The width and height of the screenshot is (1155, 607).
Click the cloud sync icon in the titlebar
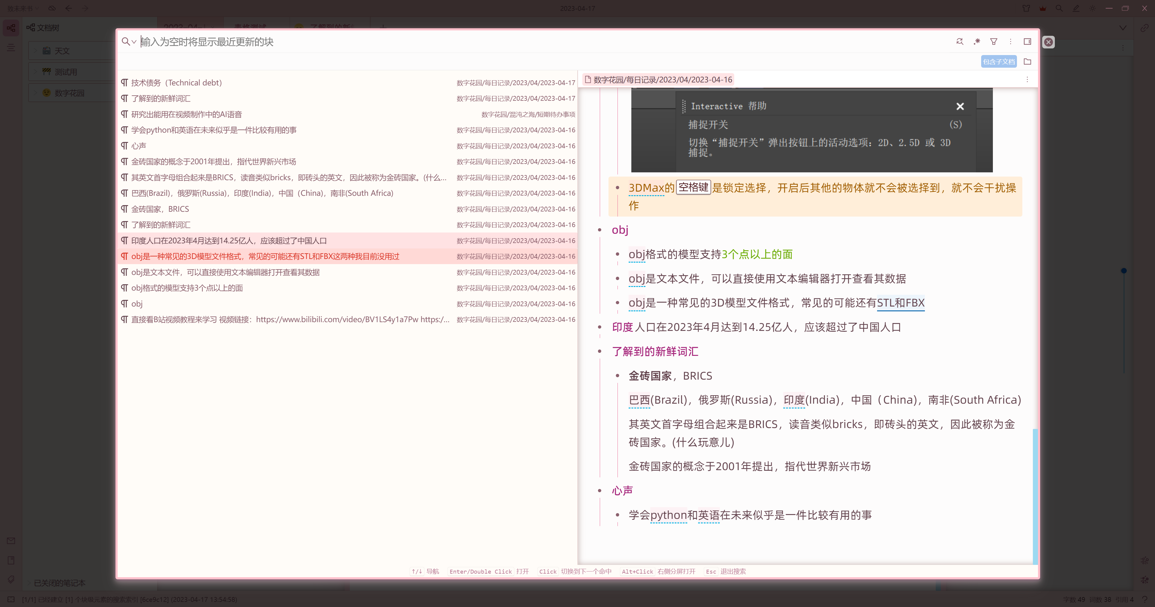click(52, 8)
